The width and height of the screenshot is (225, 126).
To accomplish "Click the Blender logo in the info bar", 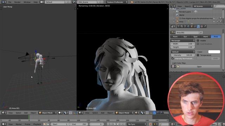I will click(x=132, y=2).
